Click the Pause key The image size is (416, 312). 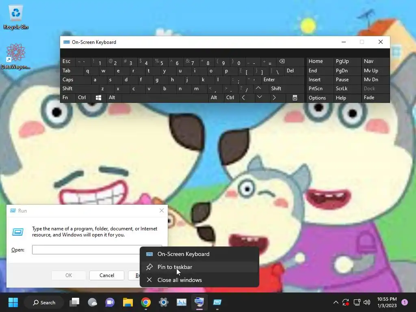coord(347,80)
